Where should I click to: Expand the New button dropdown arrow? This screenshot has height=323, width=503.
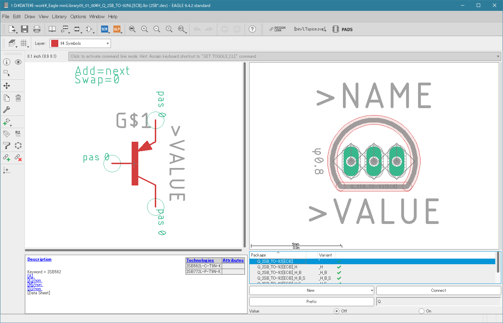tap(372, 290)
